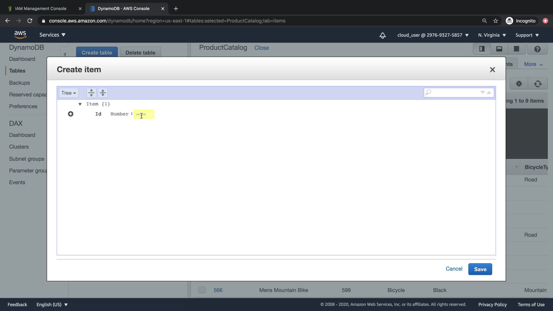Click the plus icon beside the Id field
This screenshot has height=311, width=553.
pos(71,114)
